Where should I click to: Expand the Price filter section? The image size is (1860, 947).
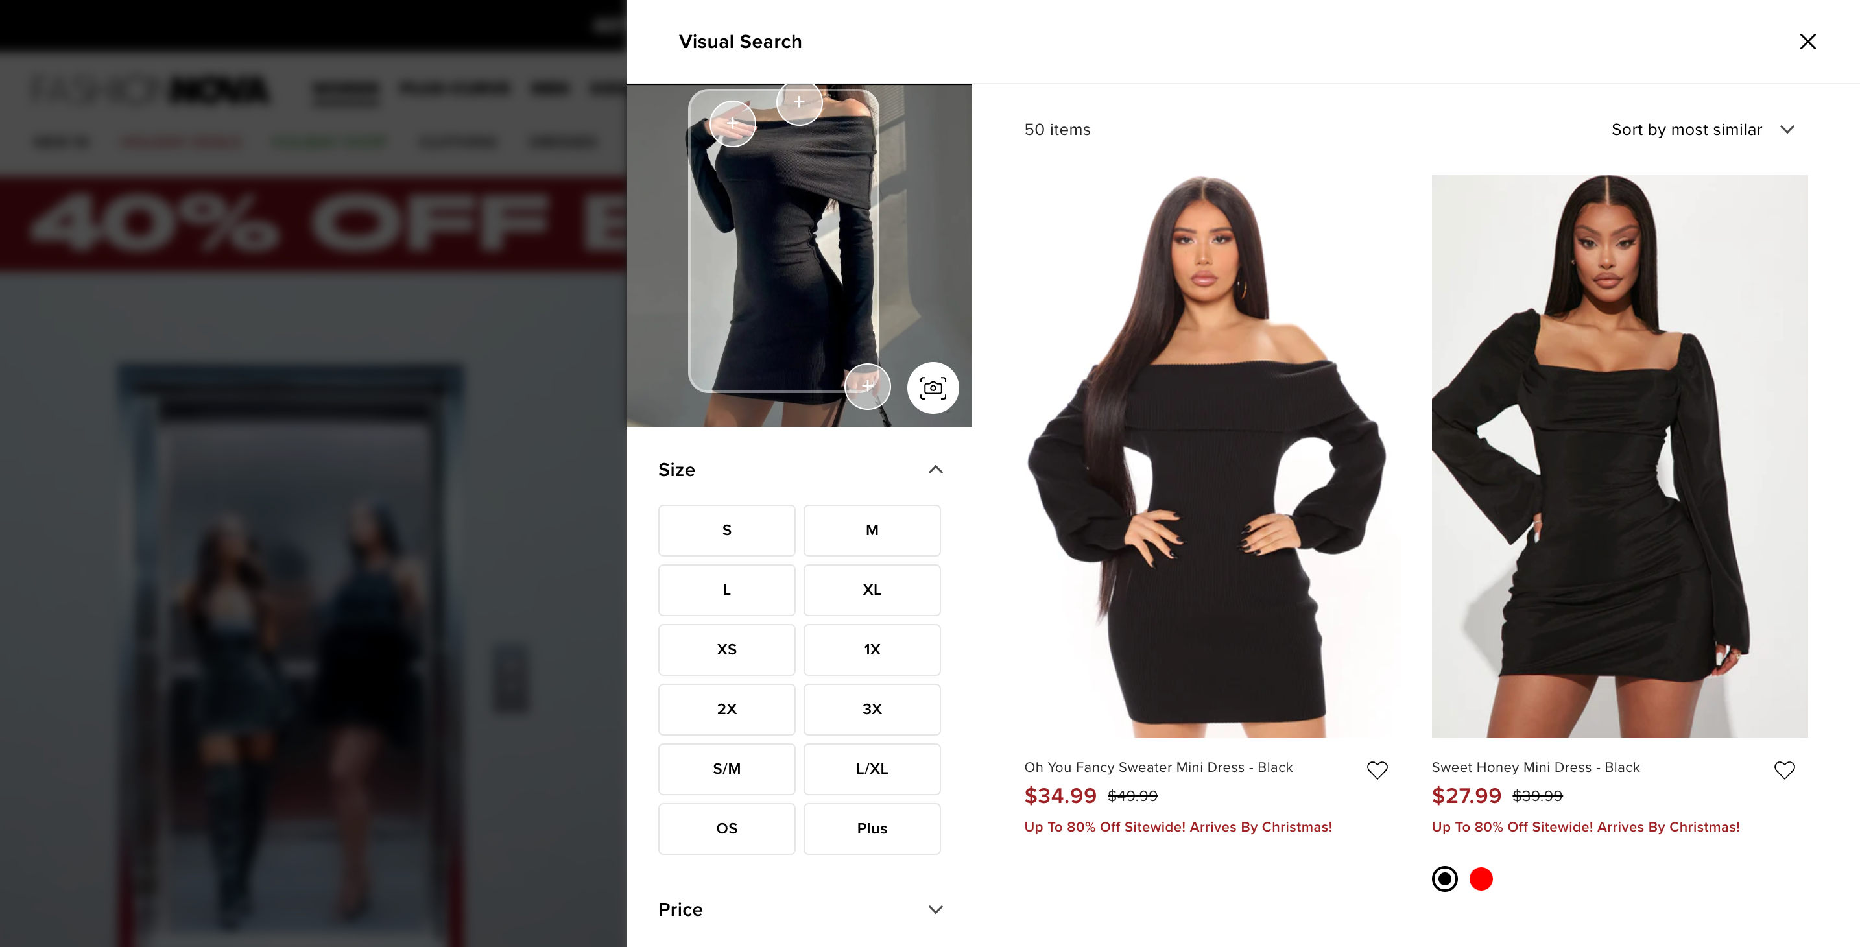click(x=803, y=909)
